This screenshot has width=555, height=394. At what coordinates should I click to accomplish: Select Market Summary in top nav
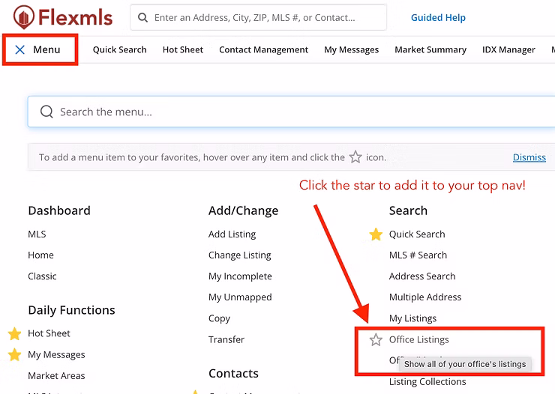coord(430,50)
